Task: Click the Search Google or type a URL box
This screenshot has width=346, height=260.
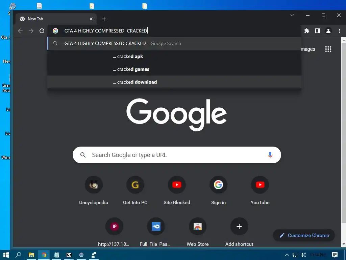Action: point(177,155)
